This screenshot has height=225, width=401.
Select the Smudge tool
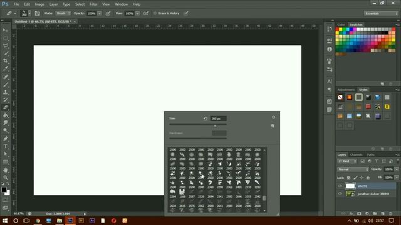[x=6, y=123]
